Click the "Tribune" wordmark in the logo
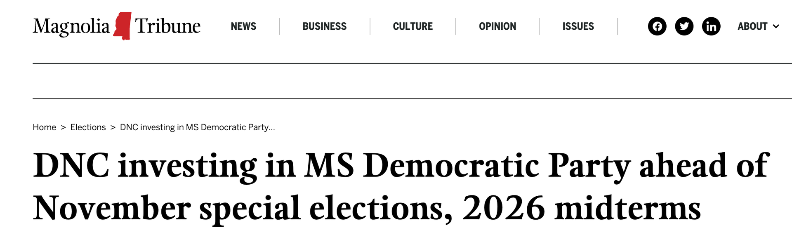 [x=167, y=26]
